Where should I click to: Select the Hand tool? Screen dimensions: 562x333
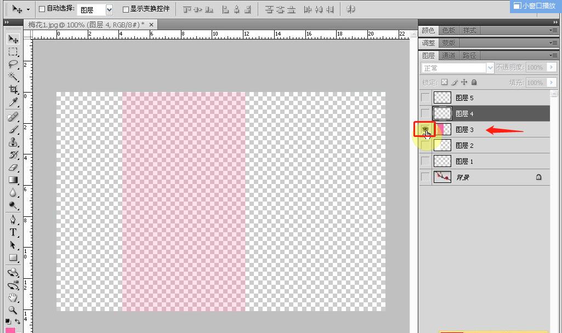click(x=13, y=298)
